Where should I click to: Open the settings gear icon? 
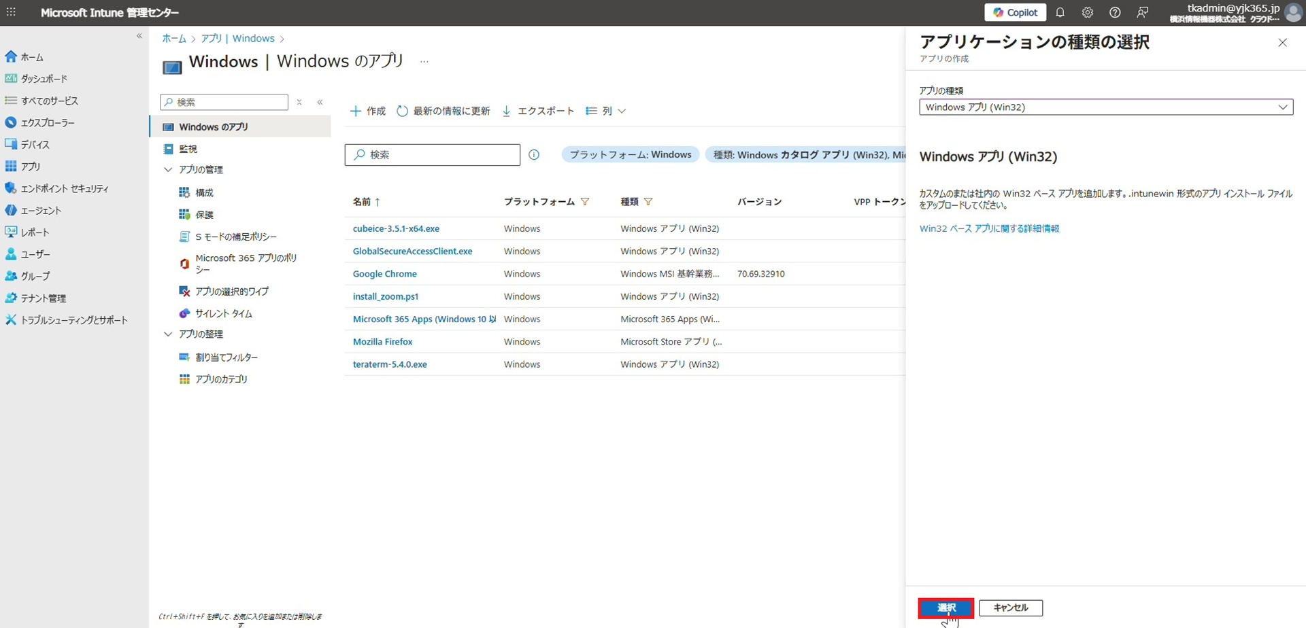[x=1087, y=13]
